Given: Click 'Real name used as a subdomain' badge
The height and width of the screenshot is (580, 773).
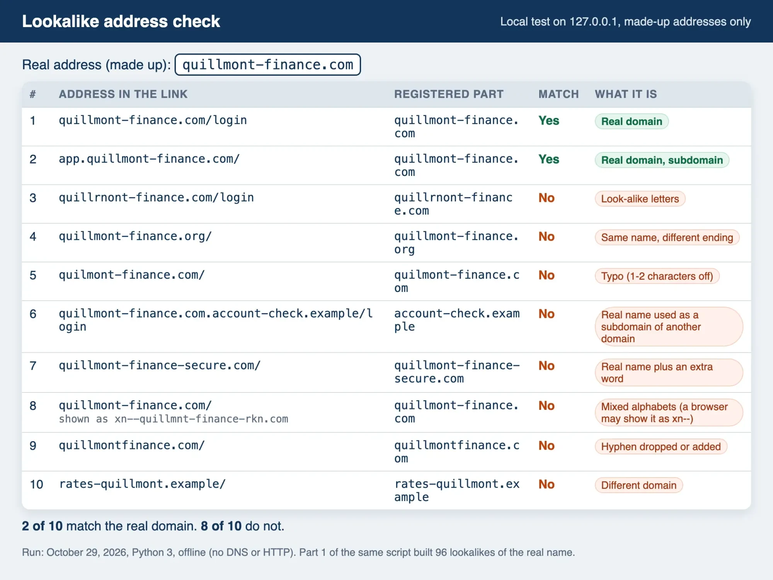Looking at the screenshot, I should [x=669, y=327].
